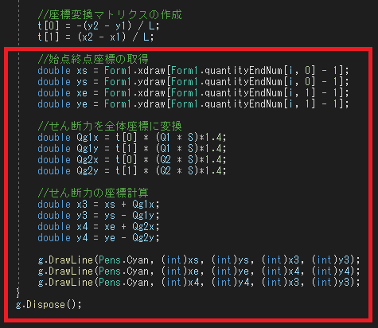378x328 pixels.
Task: Click the line assigning t[1]
Action: (95, 37)
